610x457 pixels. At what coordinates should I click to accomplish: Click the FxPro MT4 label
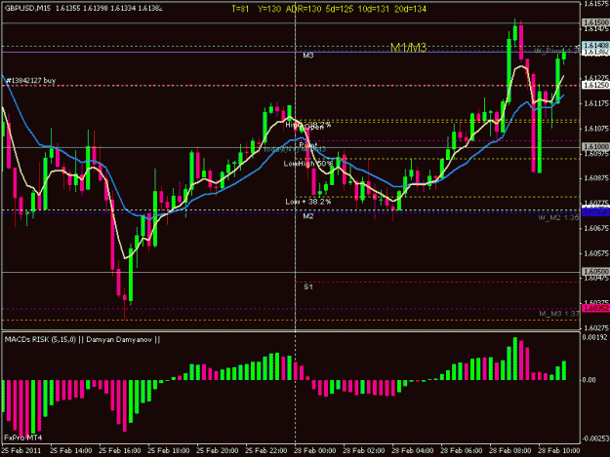23,438
